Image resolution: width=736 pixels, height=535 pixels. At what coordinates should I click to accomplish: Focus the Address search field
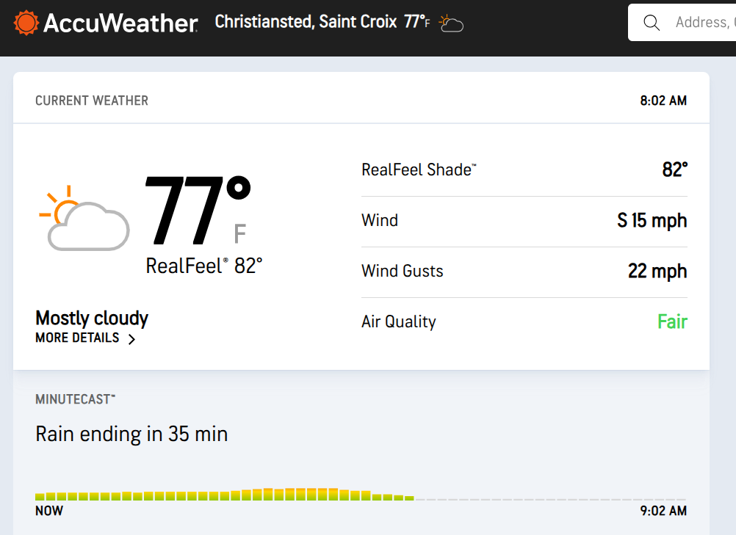(x=701, y=23)
